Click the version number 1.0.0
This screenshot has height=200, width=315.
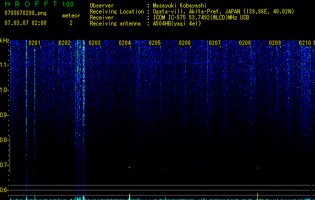tap(68, 4)
